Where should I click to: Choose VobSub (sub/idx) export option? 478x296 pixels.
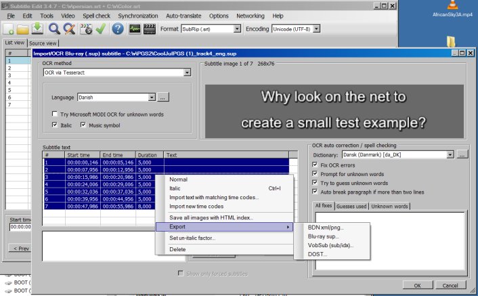click(332, 245)
